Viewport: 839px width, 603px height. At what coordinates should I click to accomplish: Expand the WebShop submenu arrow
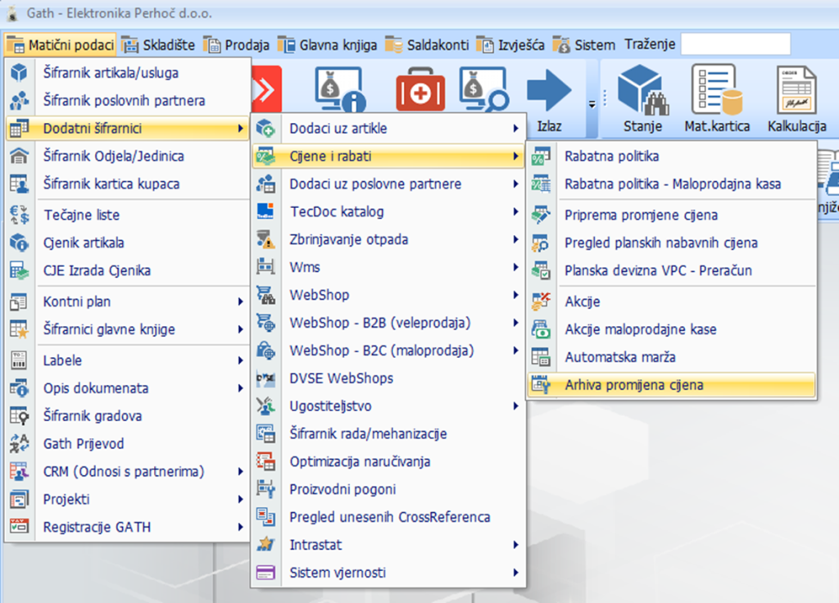(x=515, y=295)
